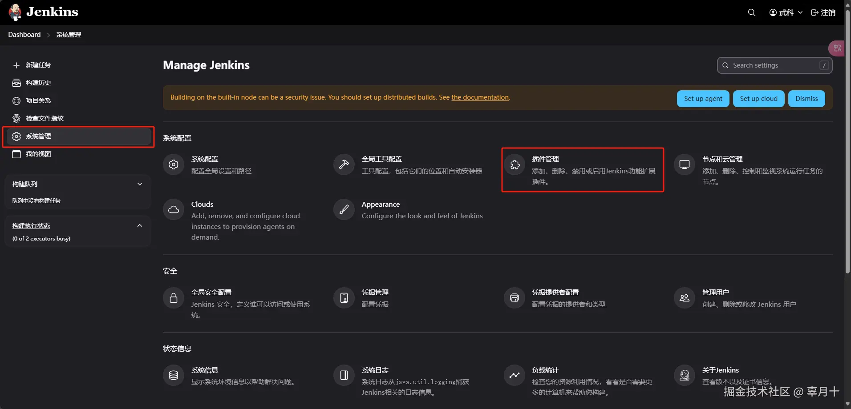
Task: Focus the Search settings input field
Action: [x=774, y=65]
